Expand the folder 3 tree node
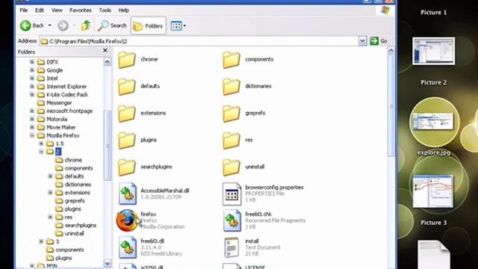This screenshot has width=478, height=269. [x=41, y=241]
